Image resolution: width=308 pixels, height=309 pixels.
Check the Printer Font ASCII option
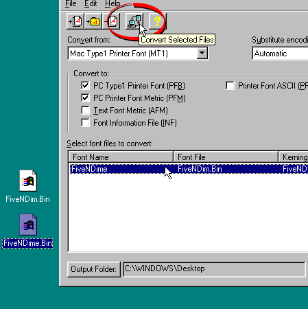pyautogui.click(x=230, y=86)
